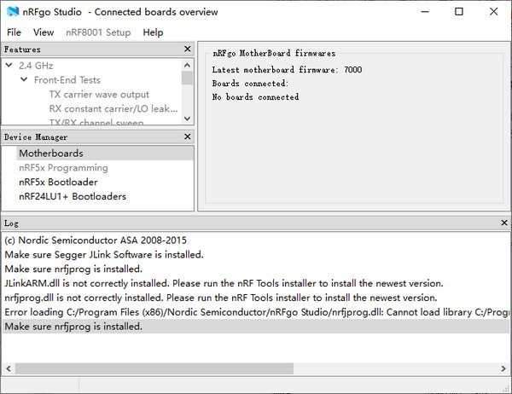Select RX constant carrier/LO leak item
This screenshot has width=512, height=394.
pos(113,108)
